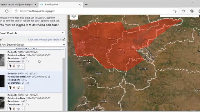Viewport: 200px width, 112px height.
Task: Click the 'Nandurbar' label on map
Action: [x=181, y=30]
